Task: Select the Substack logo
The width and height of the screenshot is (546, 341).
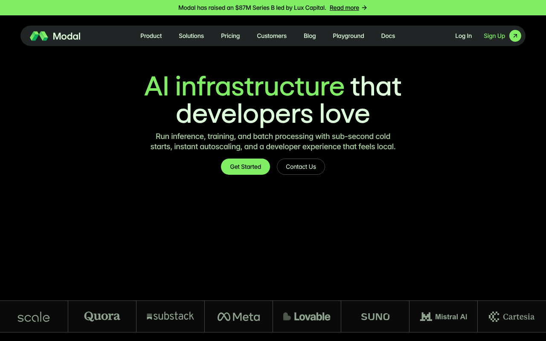Action: (x=170, y=316)
